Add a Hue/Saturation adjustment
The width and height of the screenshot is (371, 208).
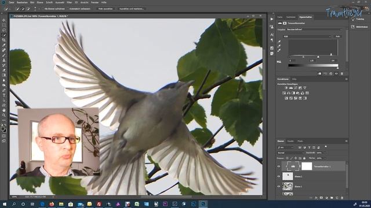(x=284, y=93)
